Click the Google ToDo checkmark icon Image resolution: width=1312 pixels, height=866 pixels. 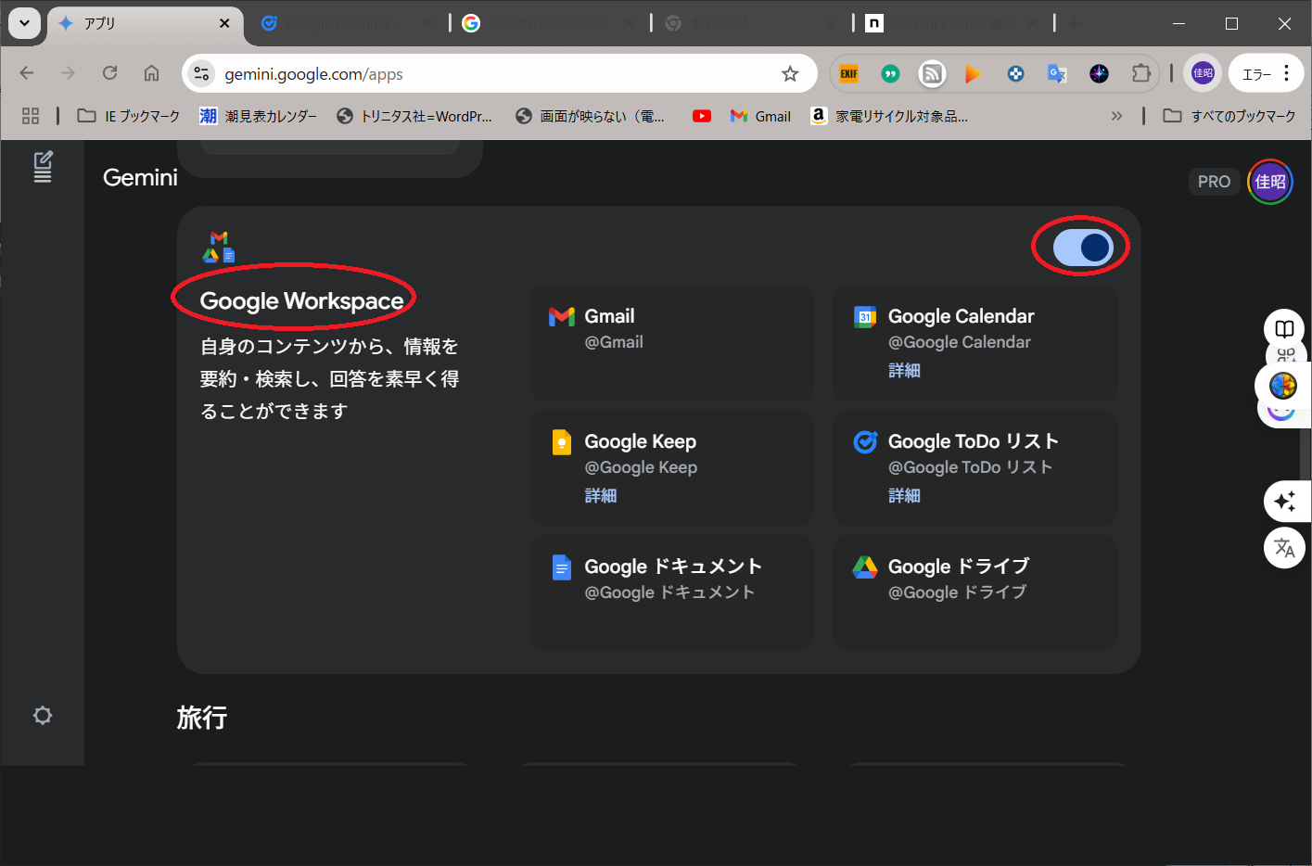865,442
